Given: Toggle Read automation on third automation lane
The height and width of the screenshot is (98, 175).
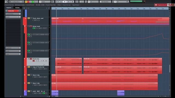Looking at the screenshot, I should pyautogui.click(x=29, y=51).
